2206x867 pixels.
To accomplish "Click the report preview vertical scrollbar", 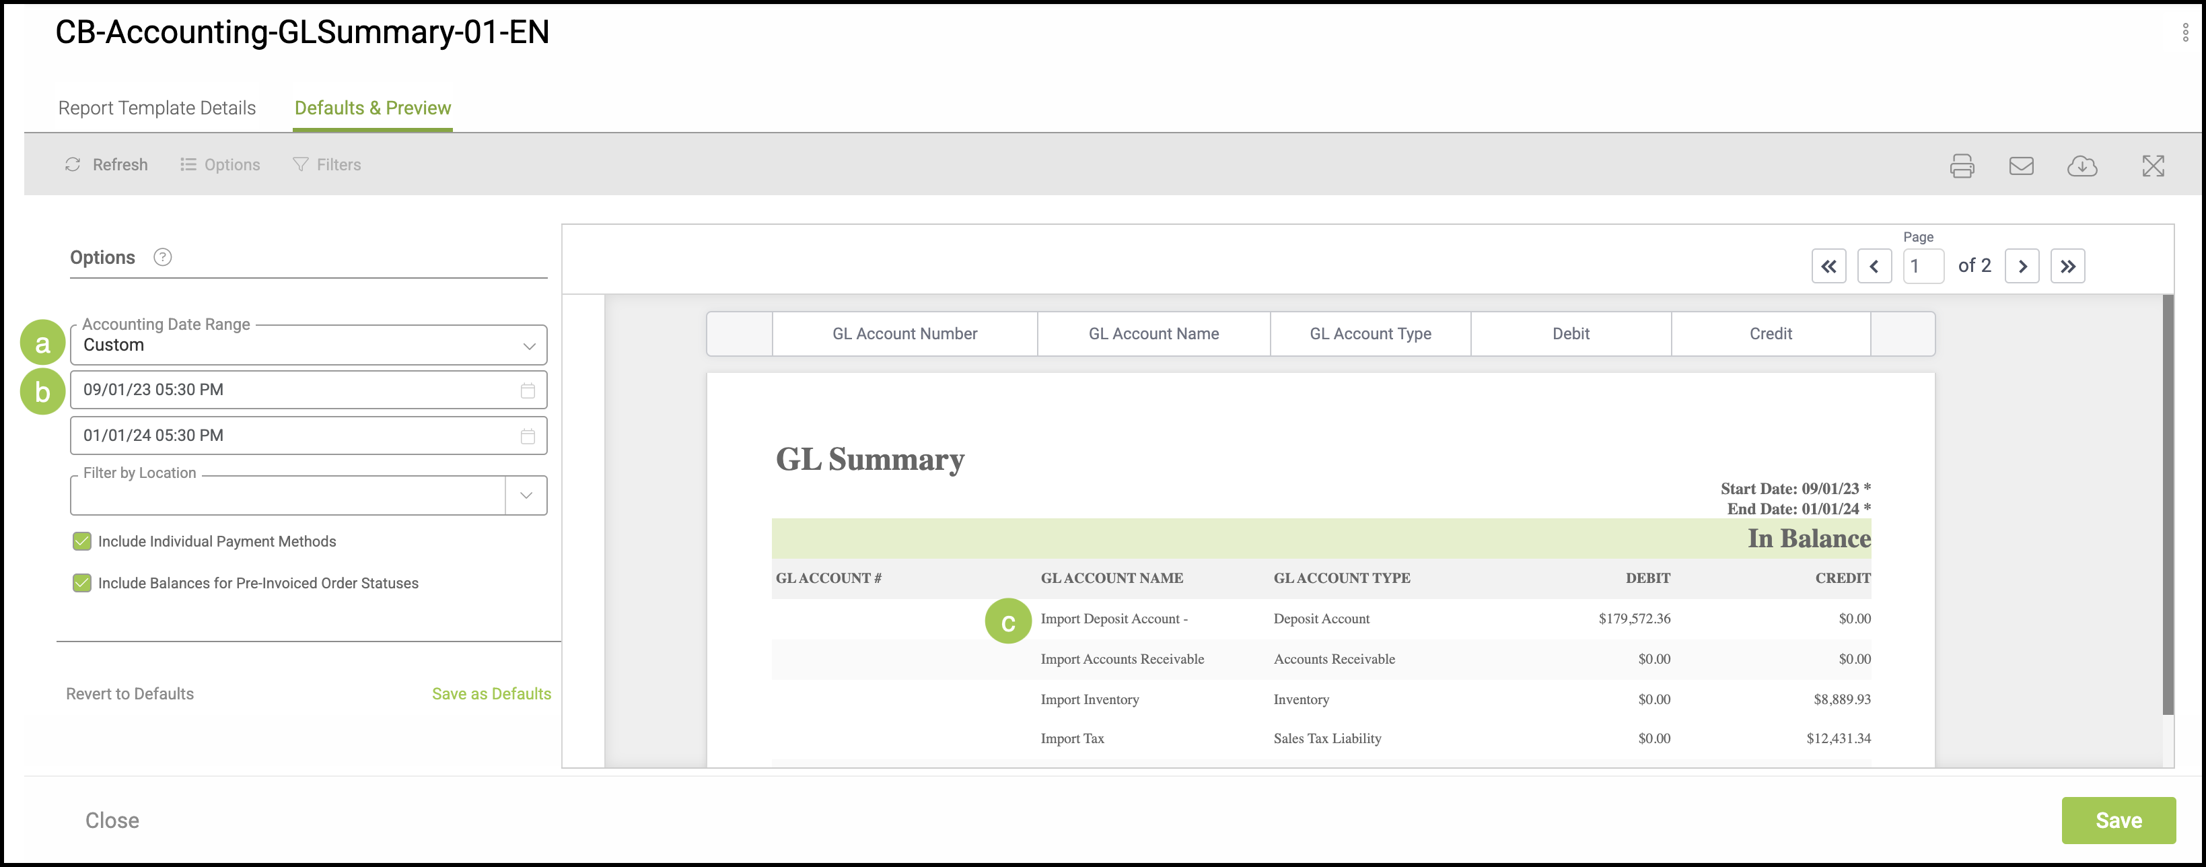I will tap(2168, 506).
